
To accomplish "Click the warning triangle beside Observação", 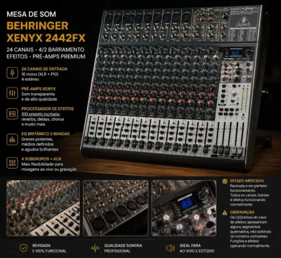I will pyautogui.click(x=225, y=213).
